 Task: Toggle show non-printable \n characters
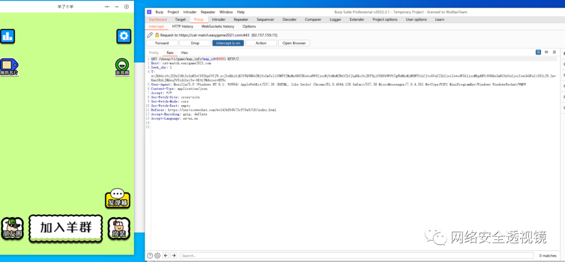click(x=546, y=52)
